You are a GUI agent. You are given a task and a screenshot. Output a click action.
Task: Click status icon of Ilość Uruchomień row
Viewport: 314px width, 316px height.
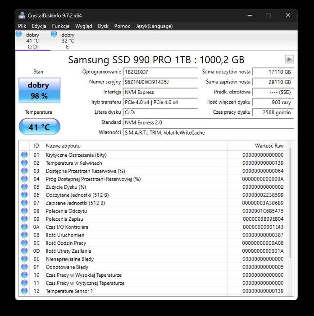24,235
